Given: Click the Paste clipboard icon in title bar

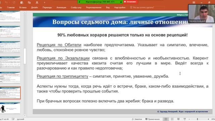Looking at the screenshot, I should pyautogui.click(x=21, y=2).
